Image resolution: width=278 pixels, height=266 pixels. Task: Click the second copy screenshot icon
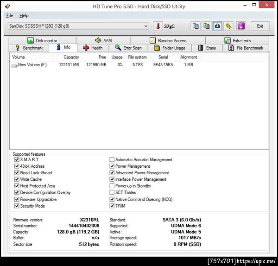(206, 26)
